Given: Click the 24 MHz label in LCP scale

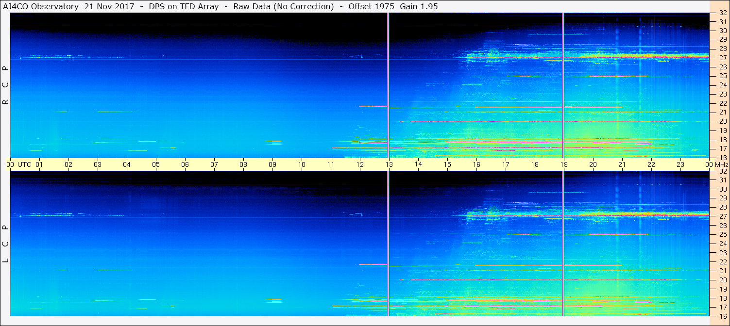Looking at the screenshot, I should [x=723, y=244].
